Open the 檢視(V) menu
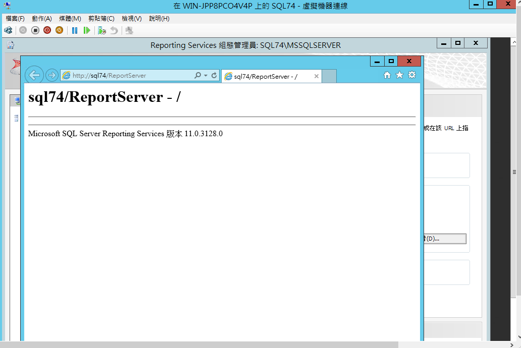 pos(132,19)
